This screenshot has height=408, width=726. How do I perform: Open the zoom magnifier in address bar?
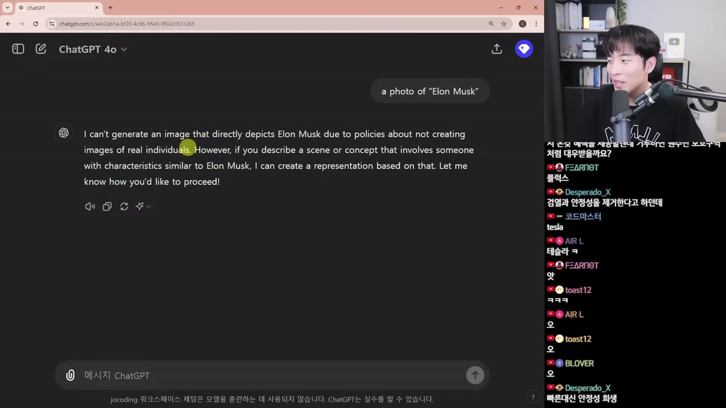(x=491, y=24)
